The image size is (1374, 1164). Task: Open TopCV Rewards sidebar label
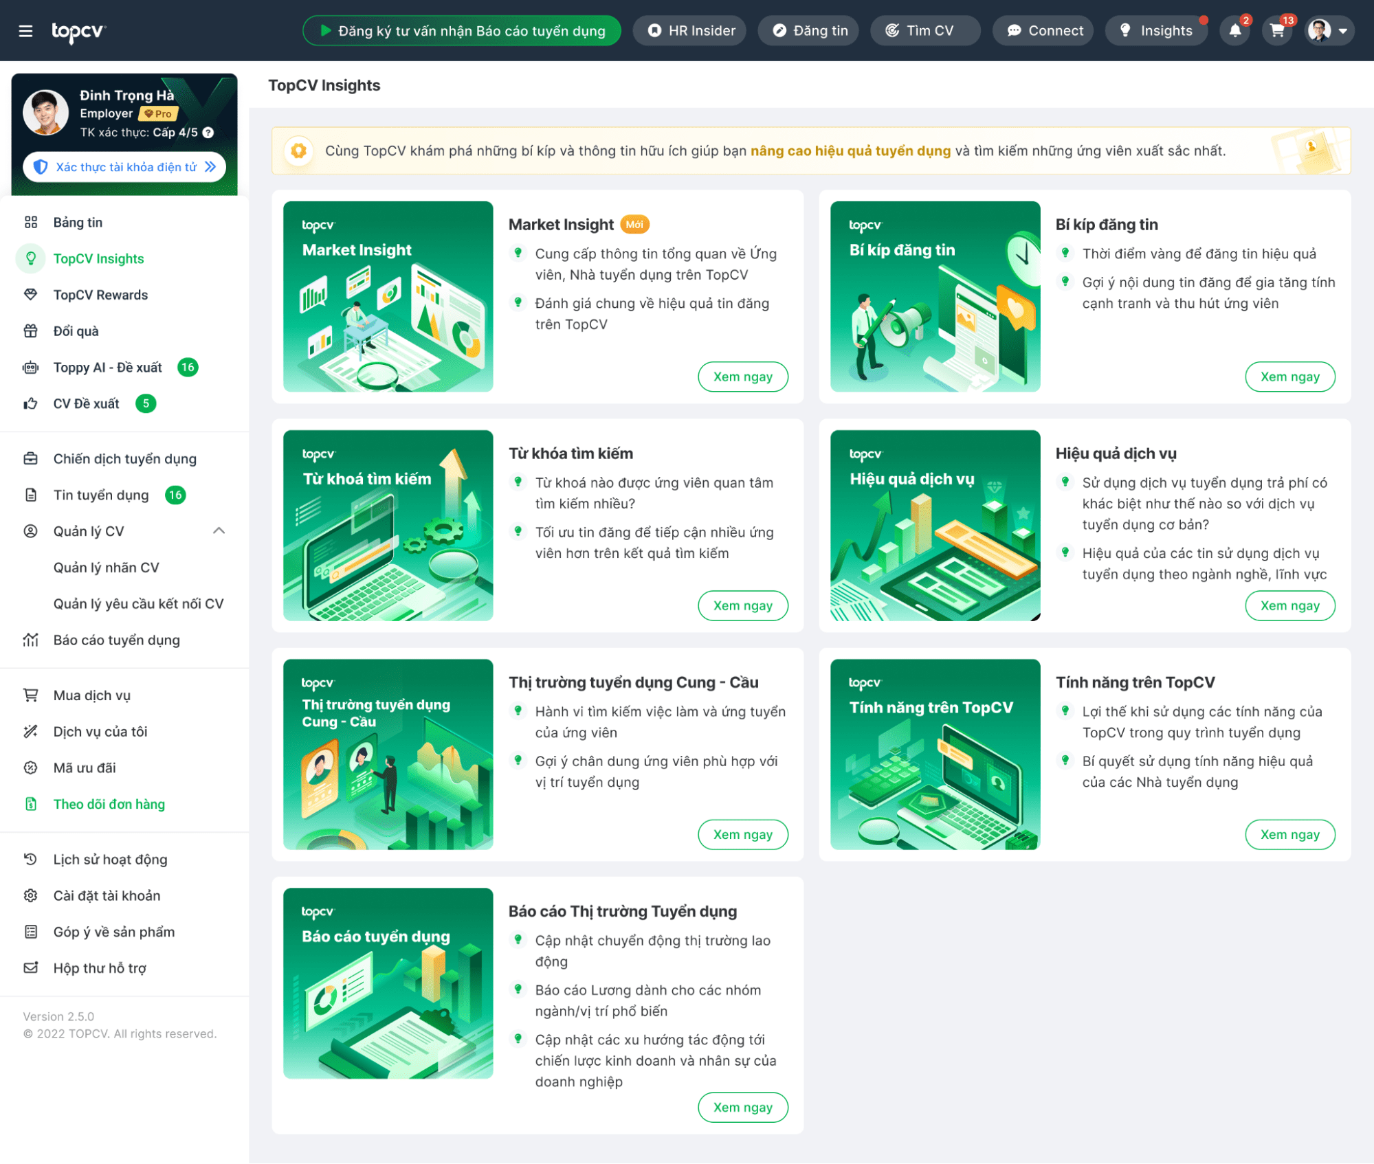101,295
